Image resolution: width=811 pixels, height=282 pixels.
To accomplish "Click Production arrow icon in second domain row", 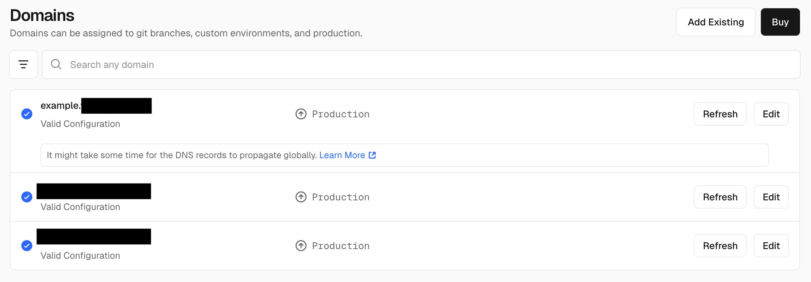I will pos(301,197).
